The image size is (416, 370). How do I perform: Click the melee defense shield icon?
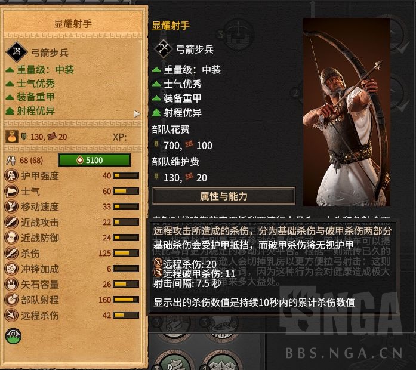pos(11,238)
